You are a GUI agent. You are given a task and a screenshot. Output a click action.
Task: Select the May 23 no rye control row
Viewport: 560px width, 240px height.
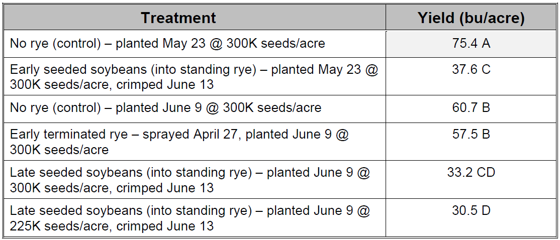click(167, 44)
